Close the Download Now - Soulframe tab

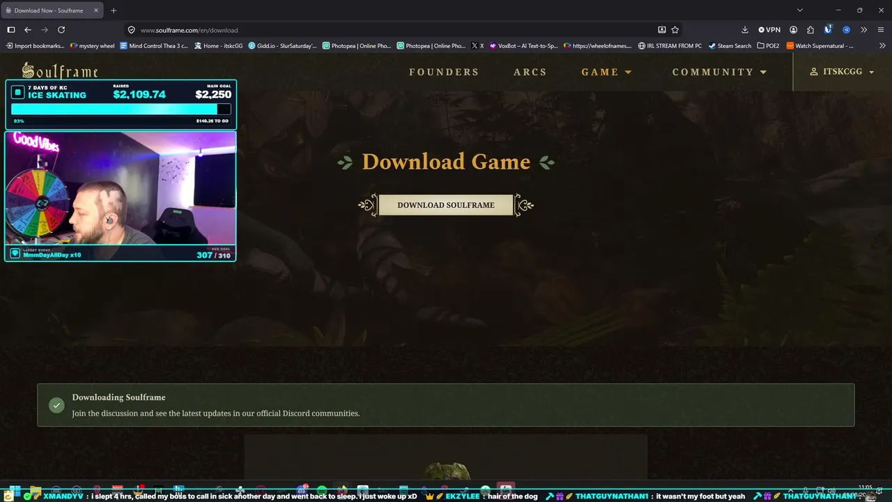pyautogui.click(x=97, y=10)
